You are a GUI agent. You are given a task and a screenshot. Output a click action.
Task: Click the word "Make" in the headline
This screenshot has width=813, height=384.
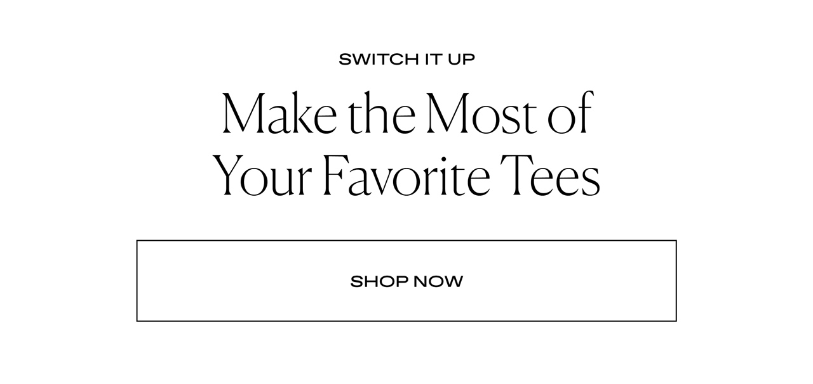tap(279, 113)
